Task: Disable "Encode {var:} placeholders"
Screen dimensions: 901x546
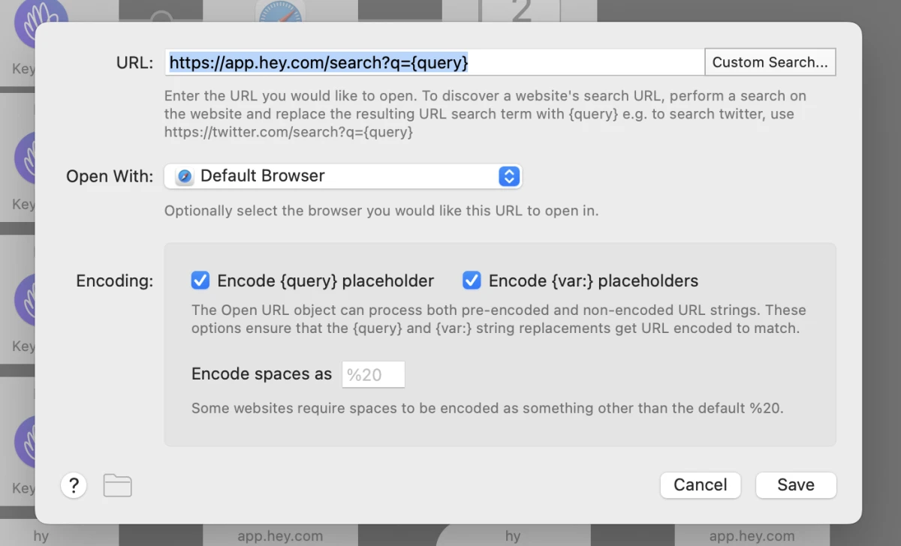Action: 472,280
